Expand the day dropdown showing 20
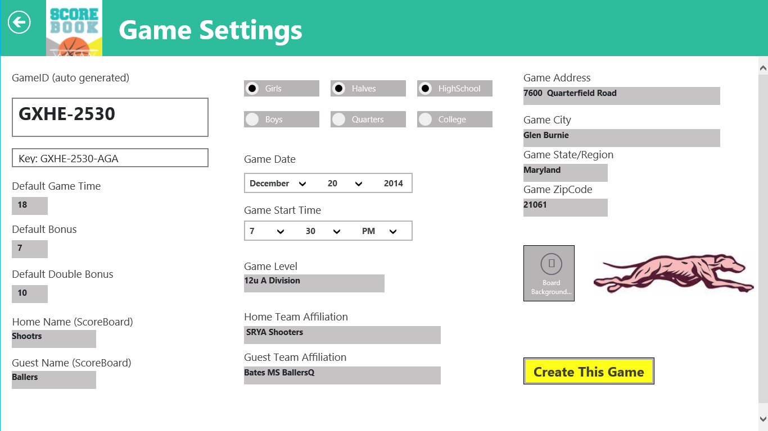This screenshot has width=768, height=431. point(345,184)
